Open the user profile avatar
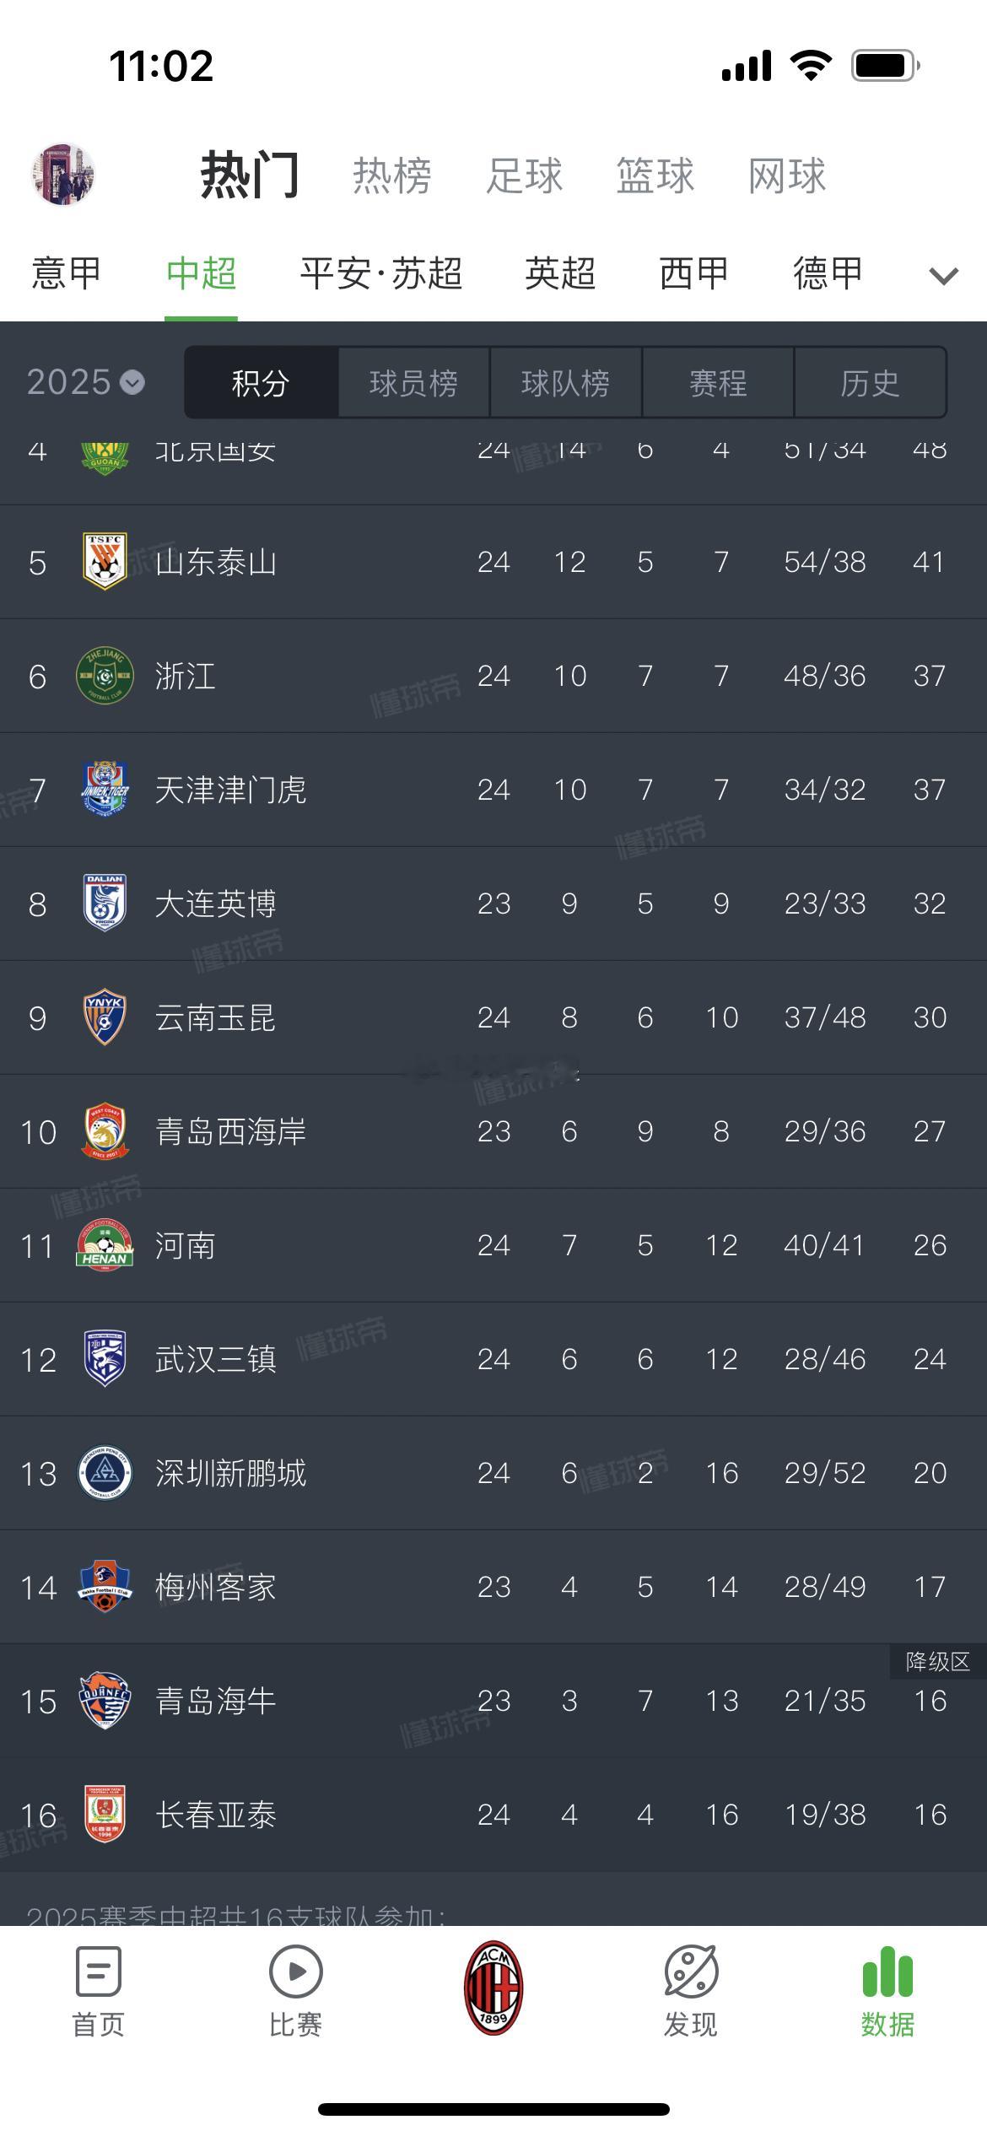Viewport: 987px width, 2136px height. click(62, 175)
